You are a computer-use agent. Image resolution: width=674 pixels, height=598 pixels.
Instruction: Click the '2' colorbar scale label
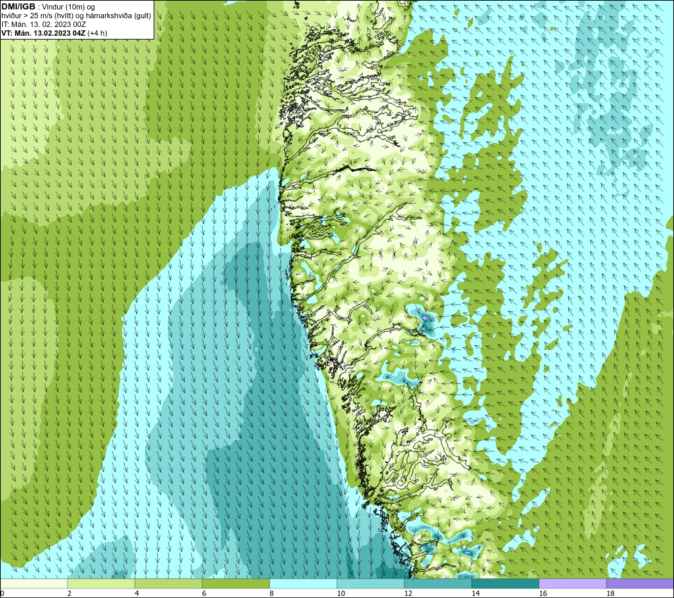coord(69,593)
